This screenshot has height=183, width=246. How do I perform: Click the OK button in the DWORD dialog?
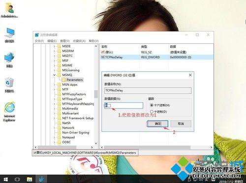pos(158,124)
